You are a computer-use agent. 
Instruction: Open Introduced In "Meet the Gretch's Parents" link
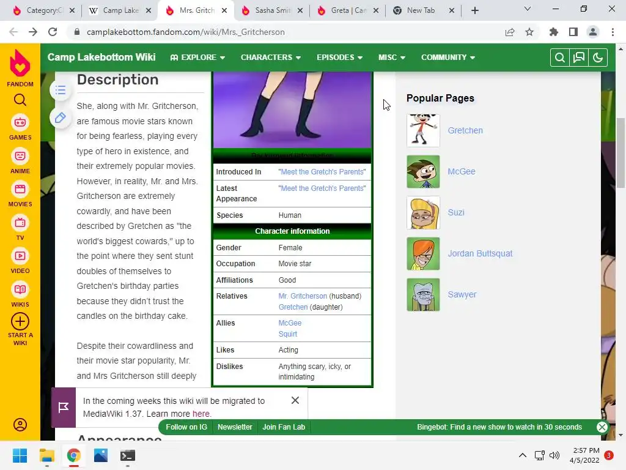(x=322, y=172)
